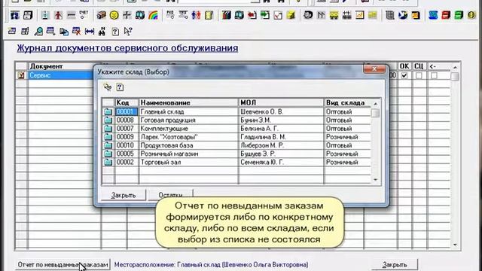Click the Шевченко О. В. cell

tap(281, 112)
